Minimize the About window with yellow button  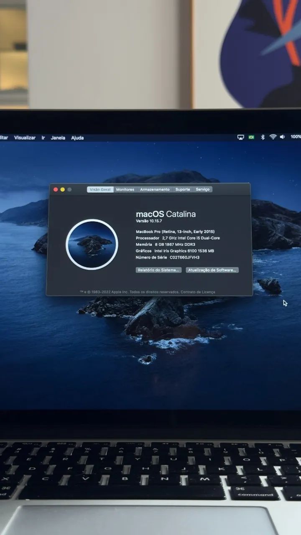63,189
